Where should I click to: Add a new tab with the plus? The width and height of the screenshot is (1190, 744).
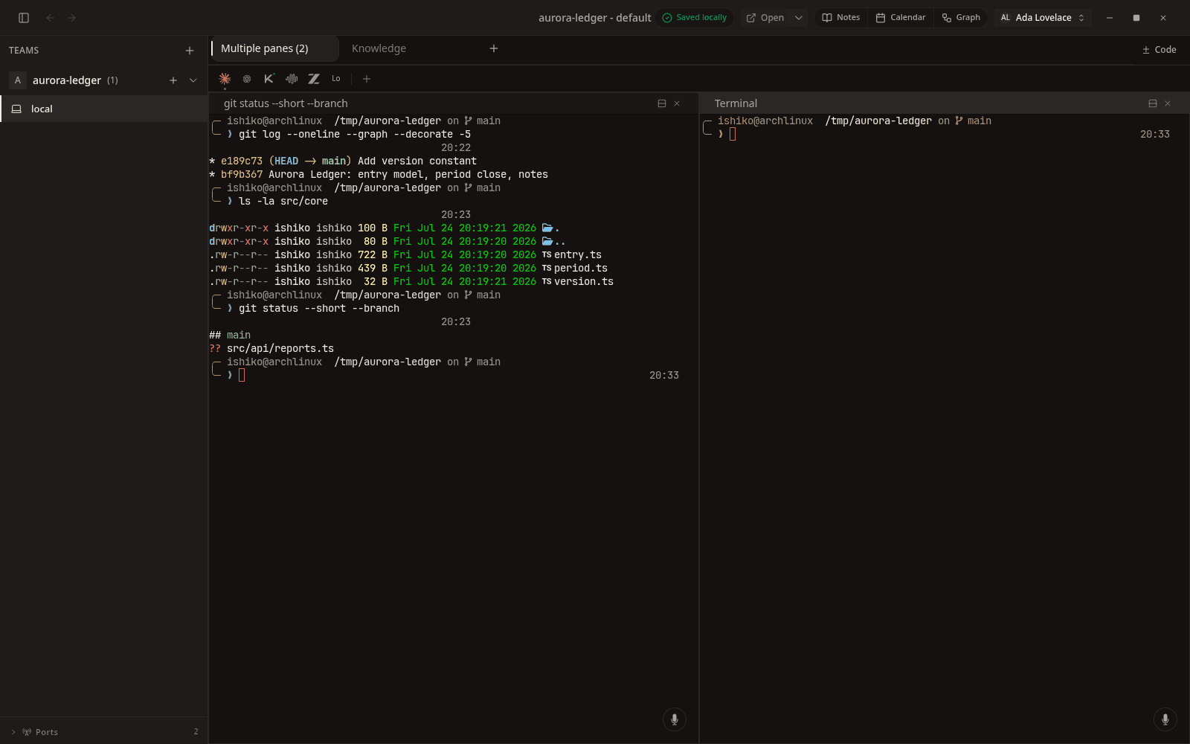click(494, 48)
